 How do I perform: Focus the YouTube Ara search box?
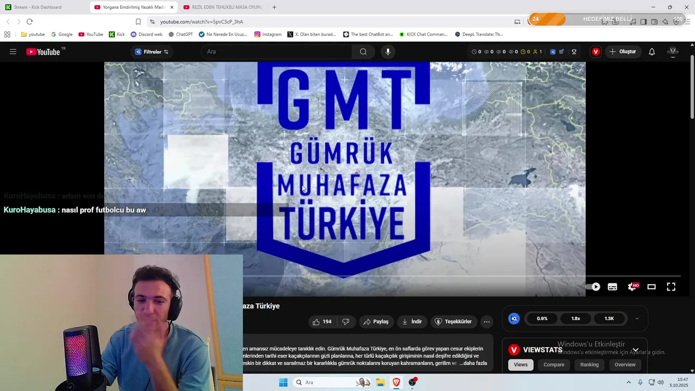point(277,52)
